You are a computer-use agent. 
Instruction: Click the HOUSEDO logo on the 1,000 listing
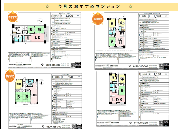click(12, 64)
